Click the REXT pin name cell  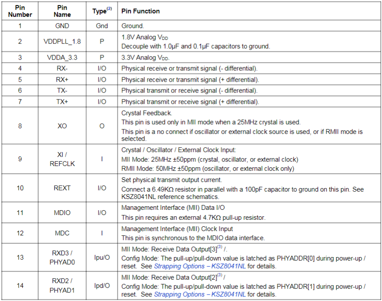click(62, 188)
